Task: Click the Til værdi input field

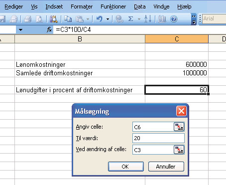Action: 158,138
